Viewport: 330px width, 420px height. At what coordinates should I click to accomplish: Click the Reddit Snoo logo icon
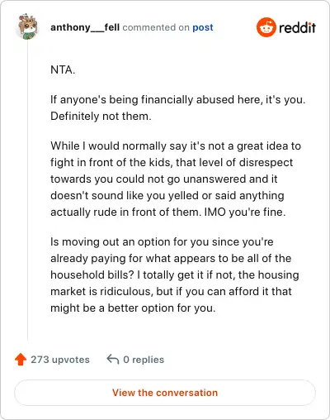coord(266,27)
